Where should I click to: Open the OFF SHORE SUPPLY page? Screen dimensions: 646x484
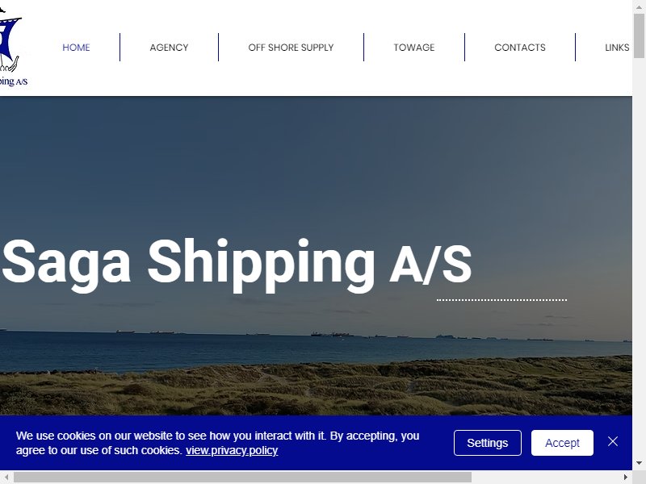pyautogui.click(x=291, y=48)
